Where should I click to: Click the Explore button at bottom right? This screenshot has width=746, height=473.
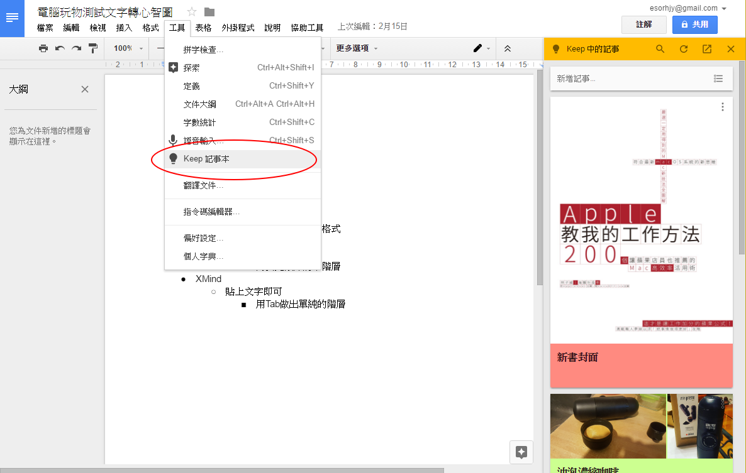521,452
